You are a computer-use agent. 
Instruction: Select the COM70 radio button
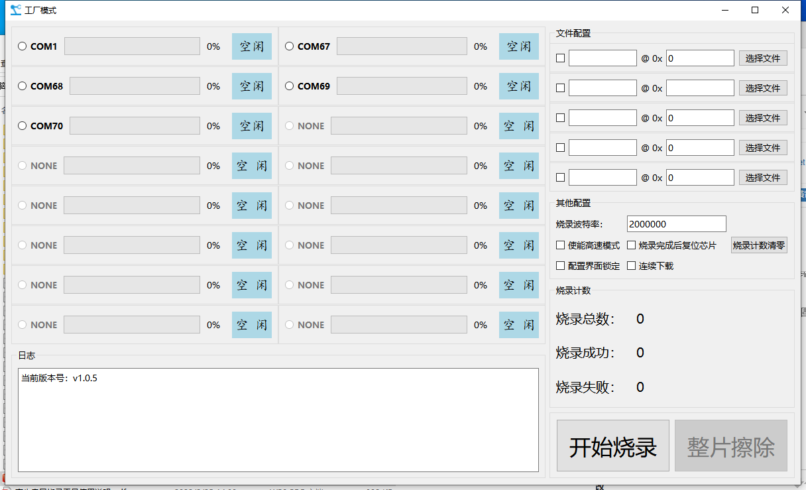23,126
